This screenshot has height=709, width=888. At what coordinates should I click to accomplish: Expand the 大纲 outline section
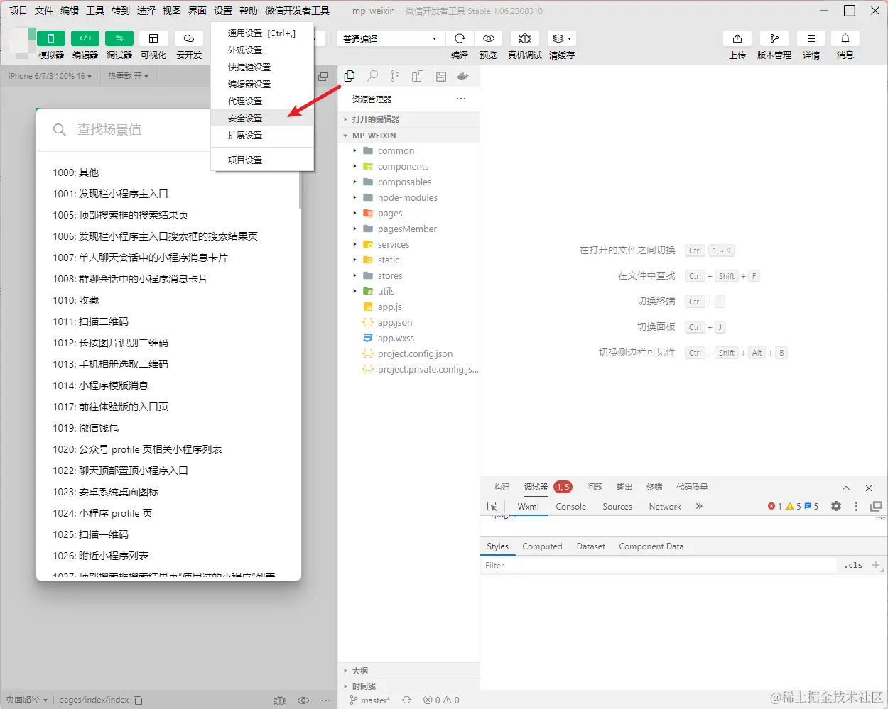click(x=409, y=671)
